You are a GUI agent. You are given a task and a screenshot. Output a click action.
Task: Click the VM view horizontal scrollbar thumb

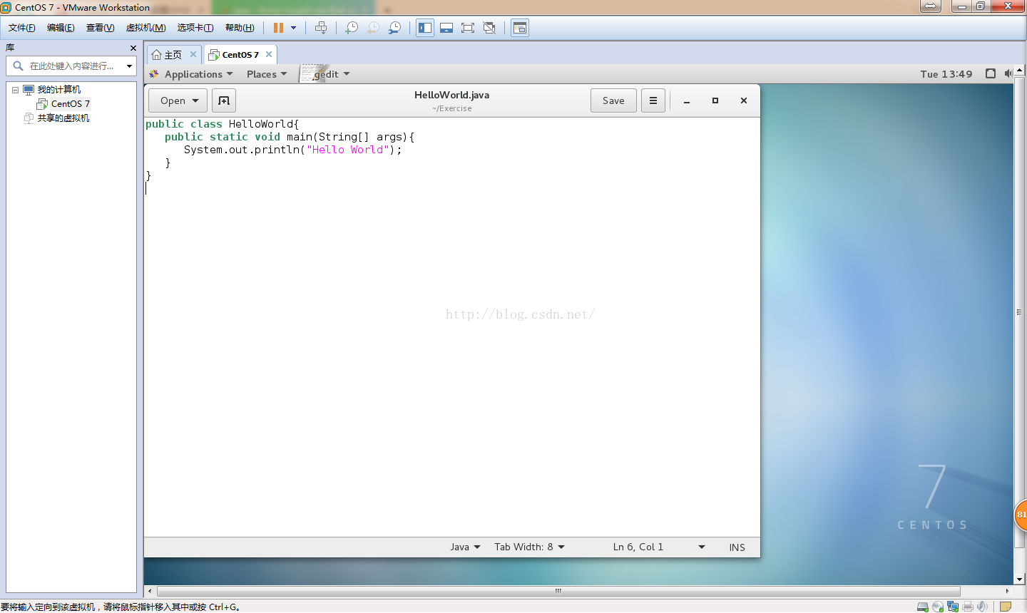coord(558,591)
